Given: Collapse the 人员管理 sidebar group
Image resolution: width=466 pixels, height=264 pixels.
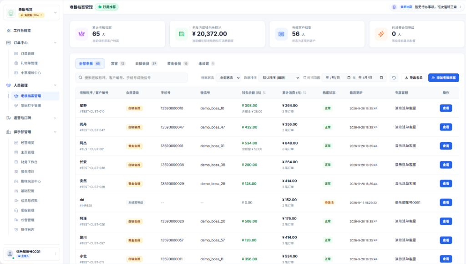Looking at the screenshot, I should point(55,85).
